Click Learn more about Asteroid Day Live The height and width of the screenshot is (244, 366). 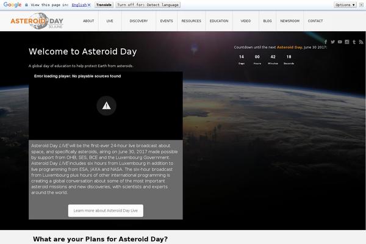[106, 210]
